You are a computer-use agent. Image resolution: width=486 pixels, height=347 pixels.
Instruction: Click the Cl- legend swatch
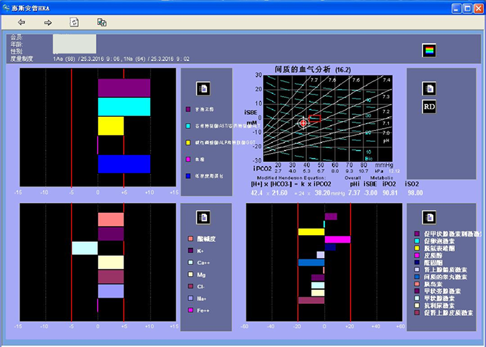190,287
